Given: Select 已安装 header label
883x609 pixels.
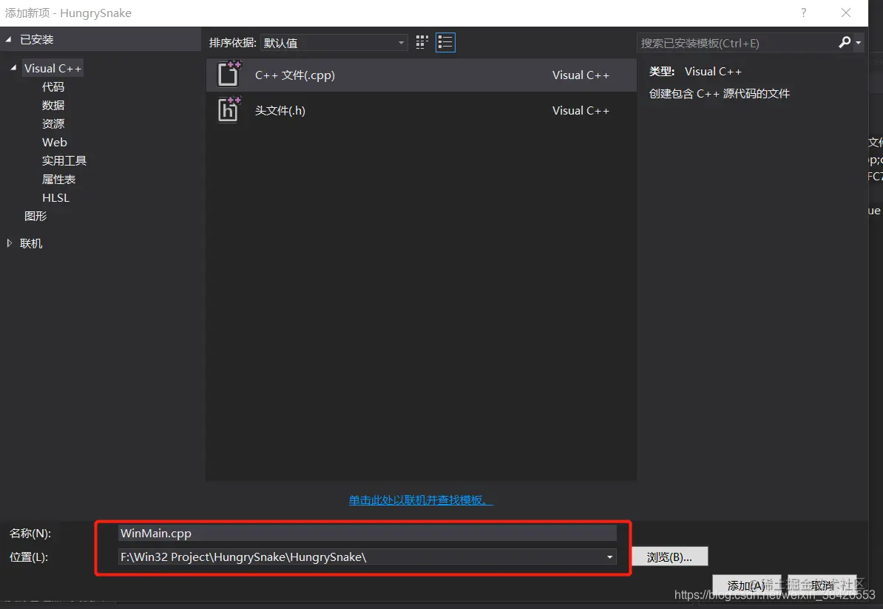Looking at the screenshot, I should pyautogui.click(x=36, y=39).
